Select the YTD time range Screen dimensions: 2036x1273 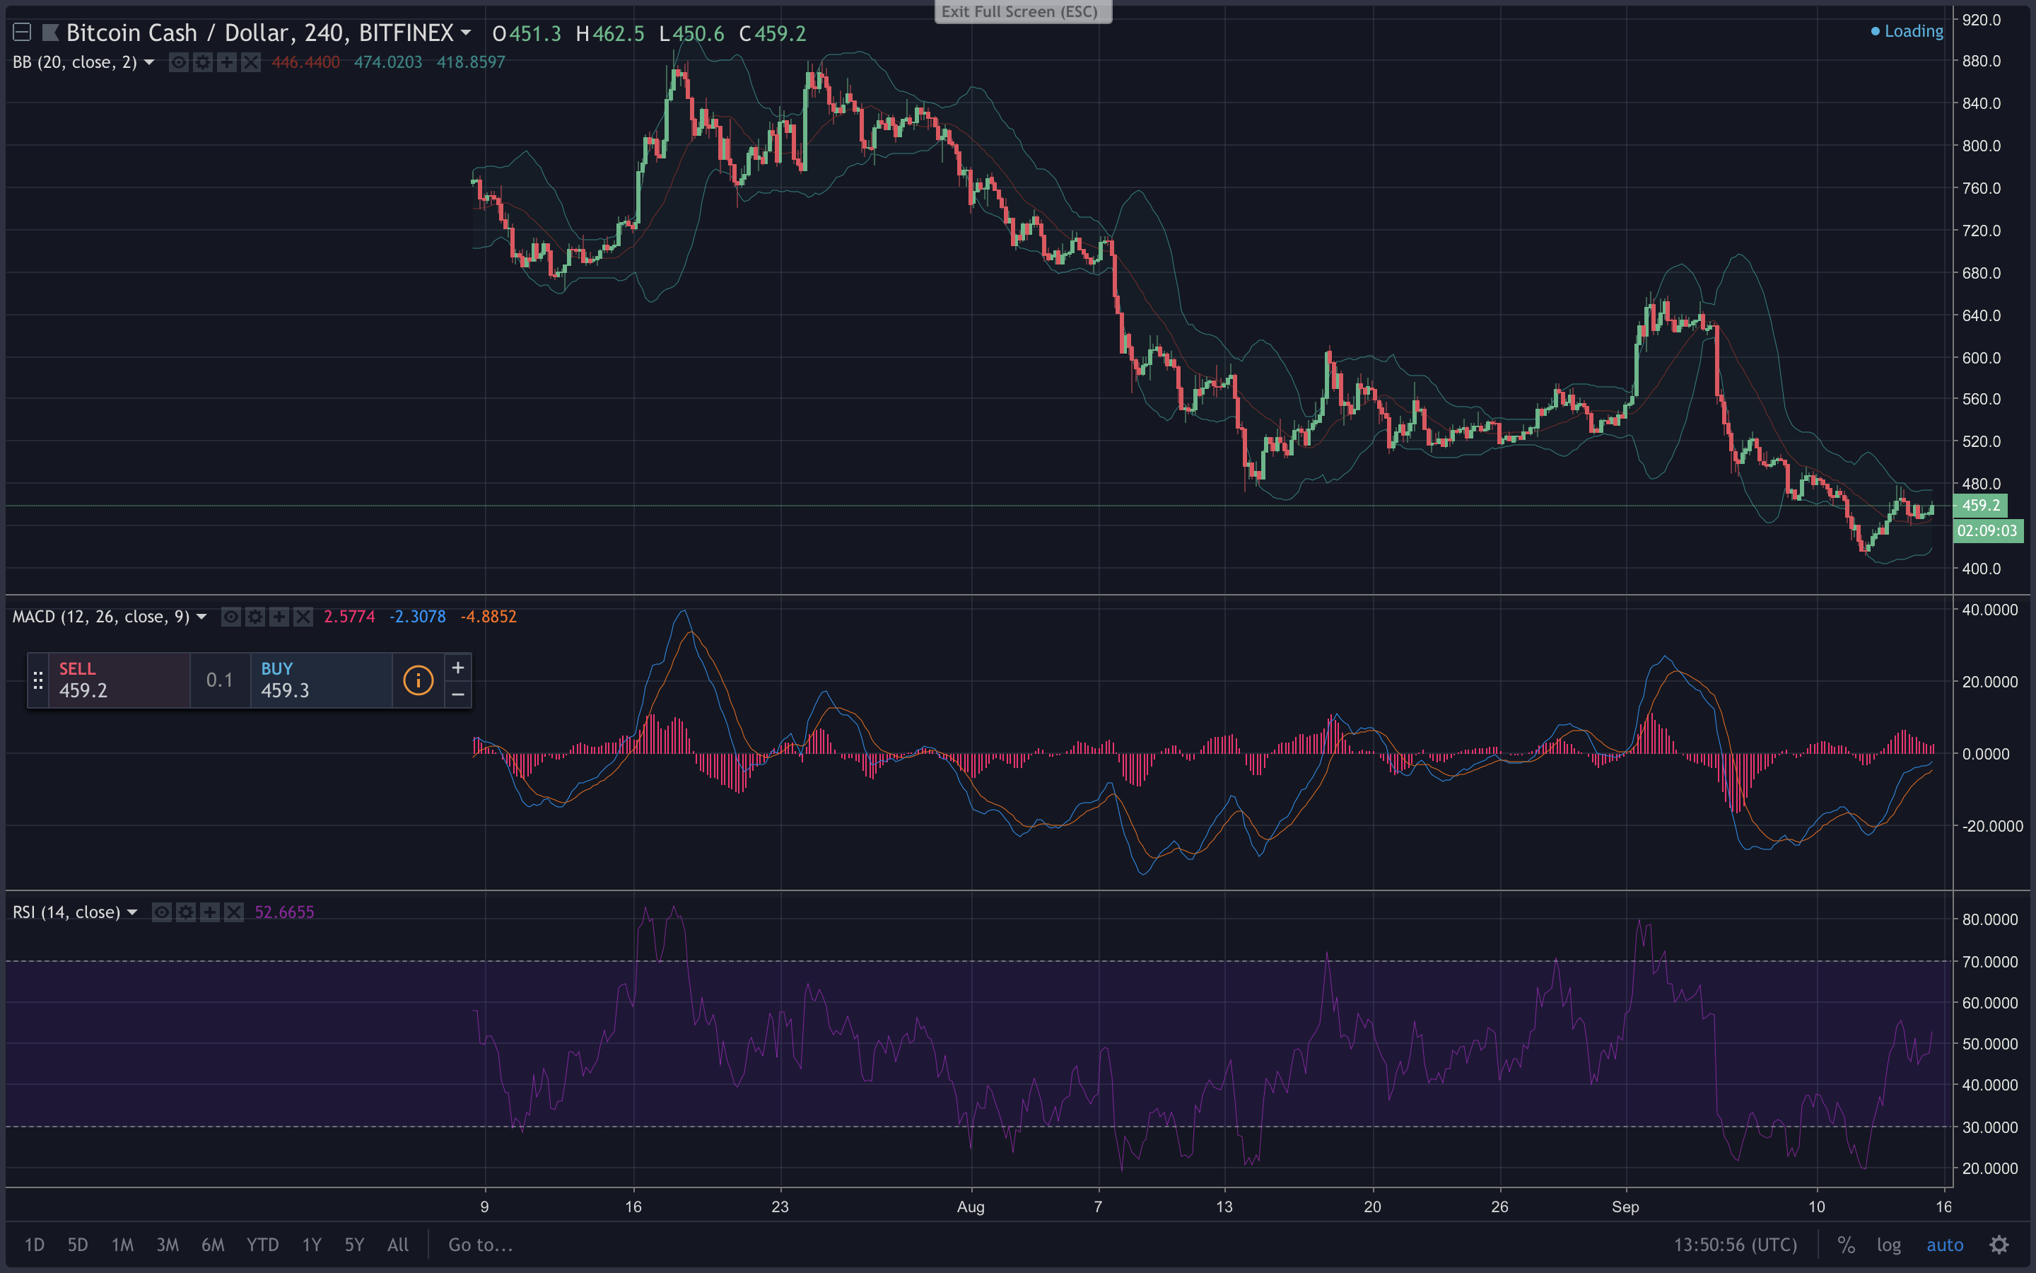tap(262, 1245)
